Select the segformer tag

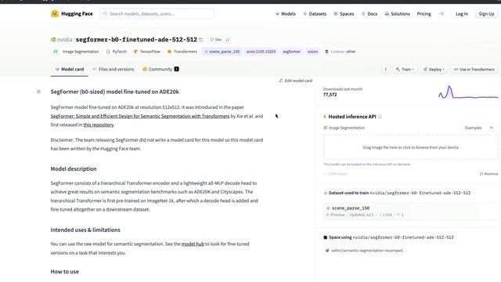point(291,52)
